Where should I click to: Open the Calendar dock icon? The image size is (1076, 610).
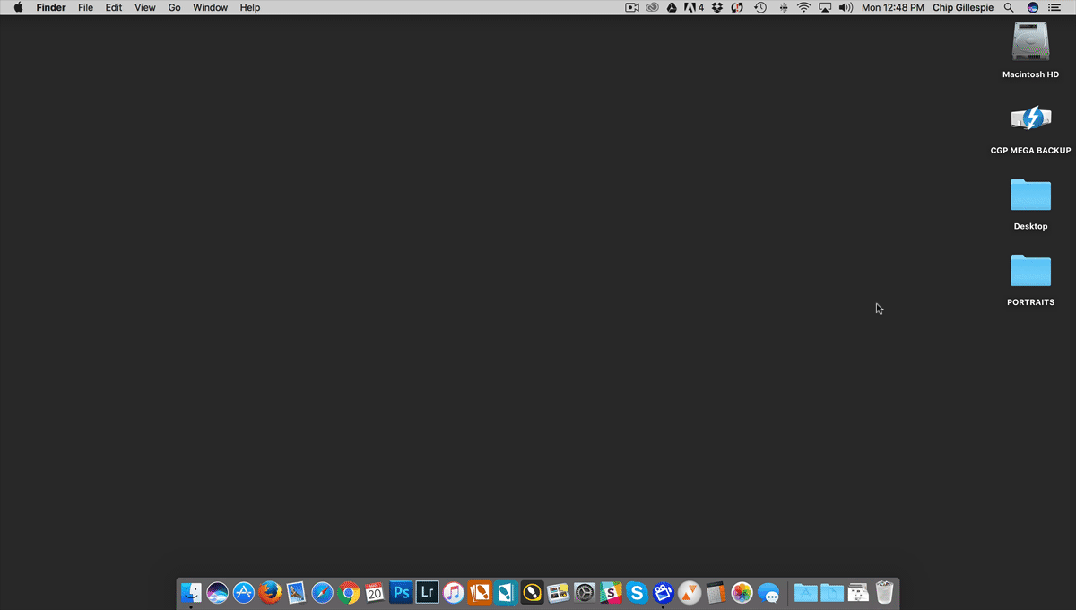pos(375,592)
